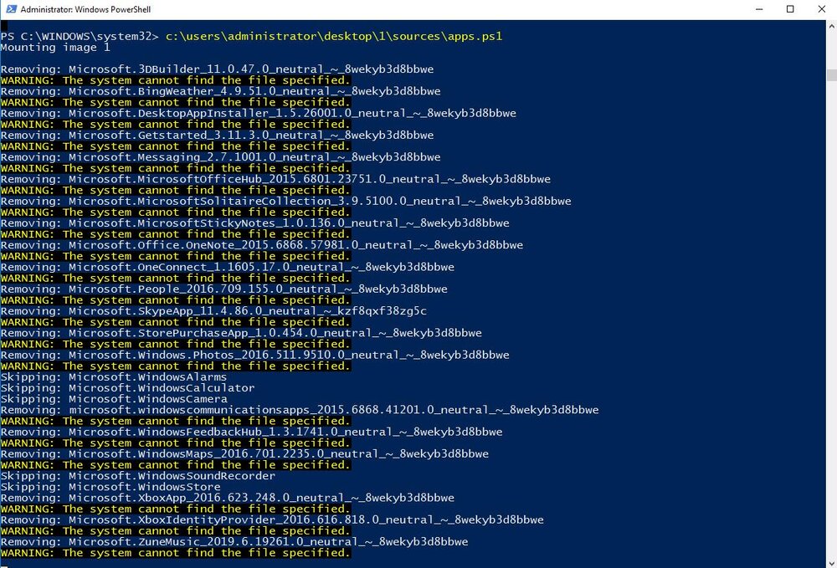
Task: Select the Removing microsoft.windowscommunicationsapps line
Action: tap(300, 410)
